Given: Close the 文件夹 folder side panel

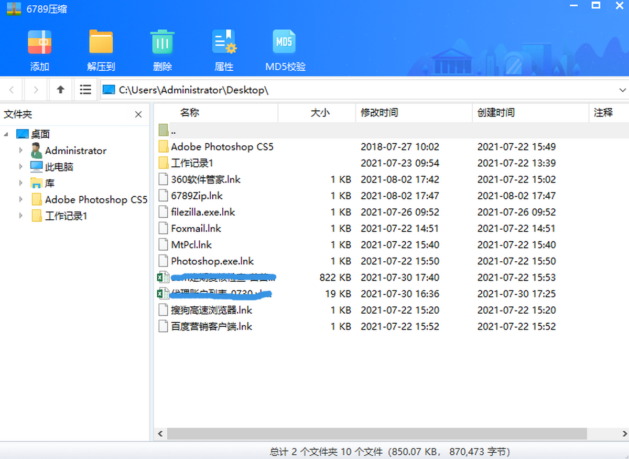Looking at the screenshot, I should pos(138,114).
